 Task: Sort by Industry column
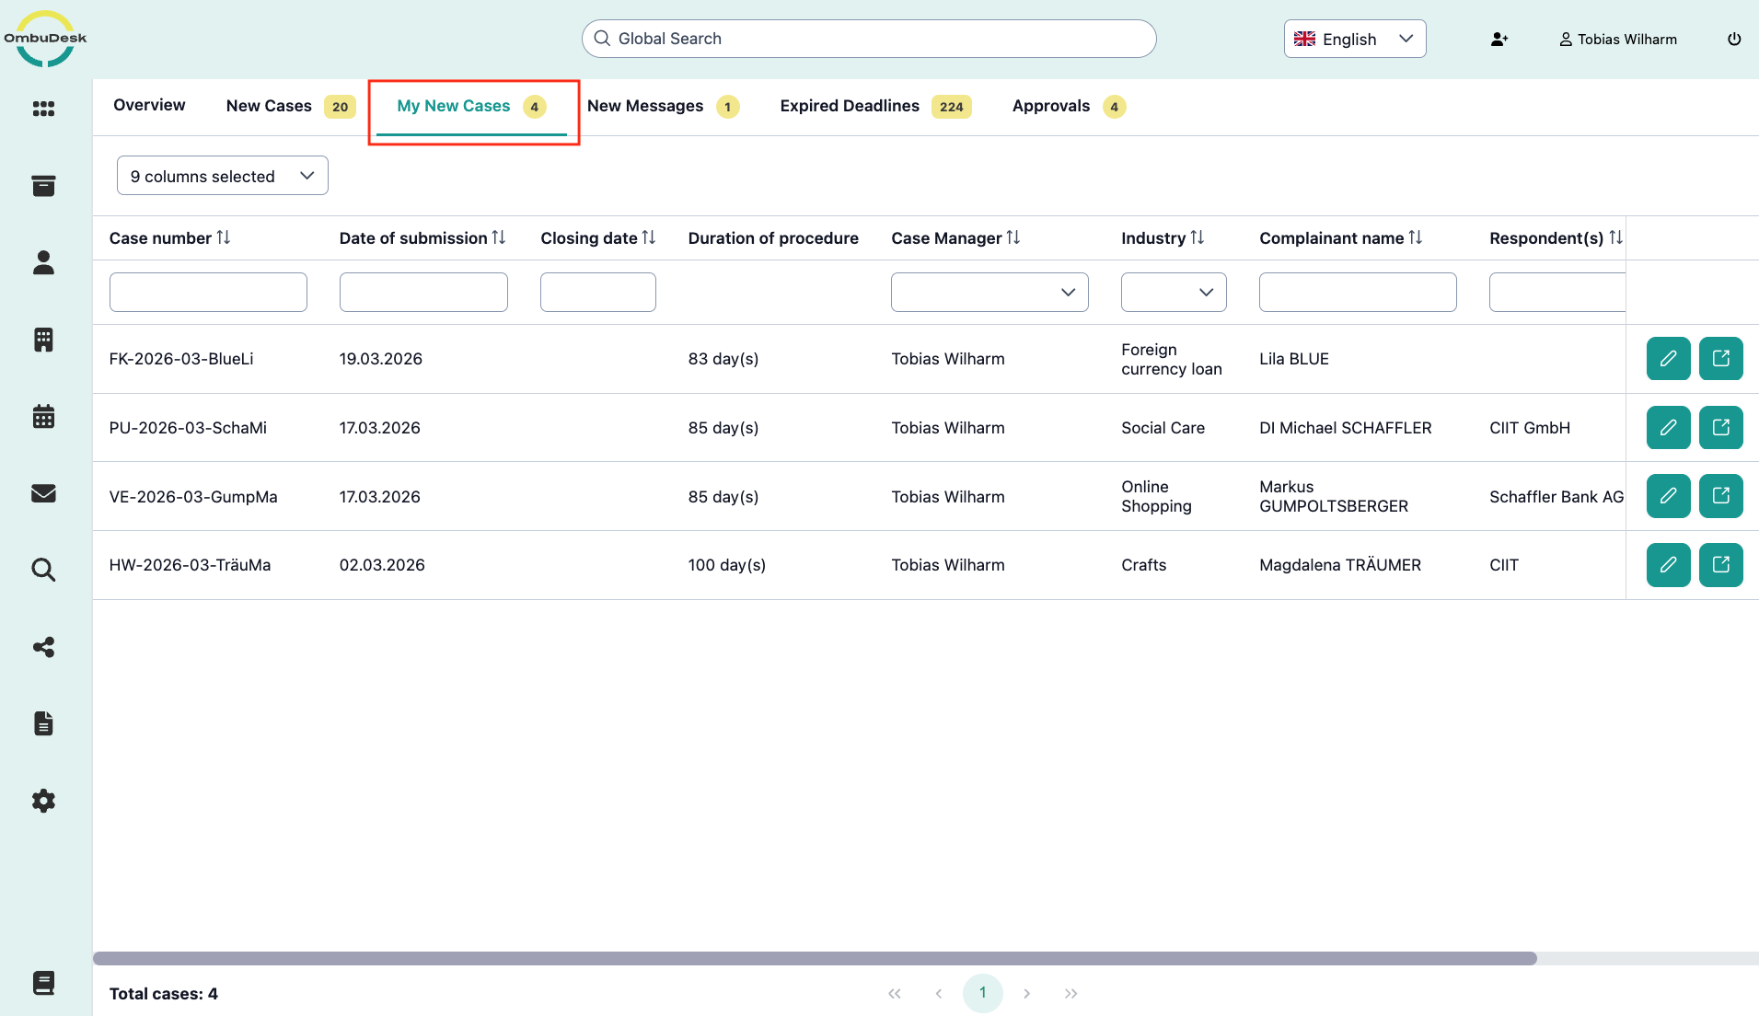point(1198,237)
